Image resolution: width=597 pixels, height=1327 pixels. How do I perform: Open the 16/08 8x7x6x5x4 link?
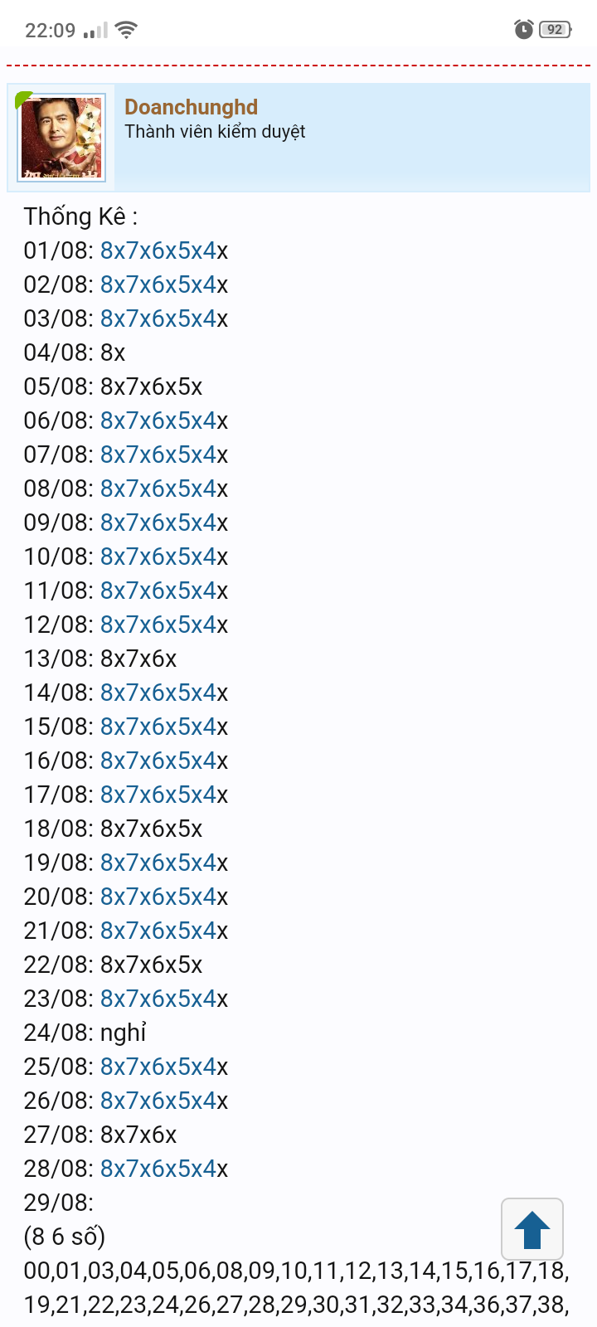tap(158, 761)
